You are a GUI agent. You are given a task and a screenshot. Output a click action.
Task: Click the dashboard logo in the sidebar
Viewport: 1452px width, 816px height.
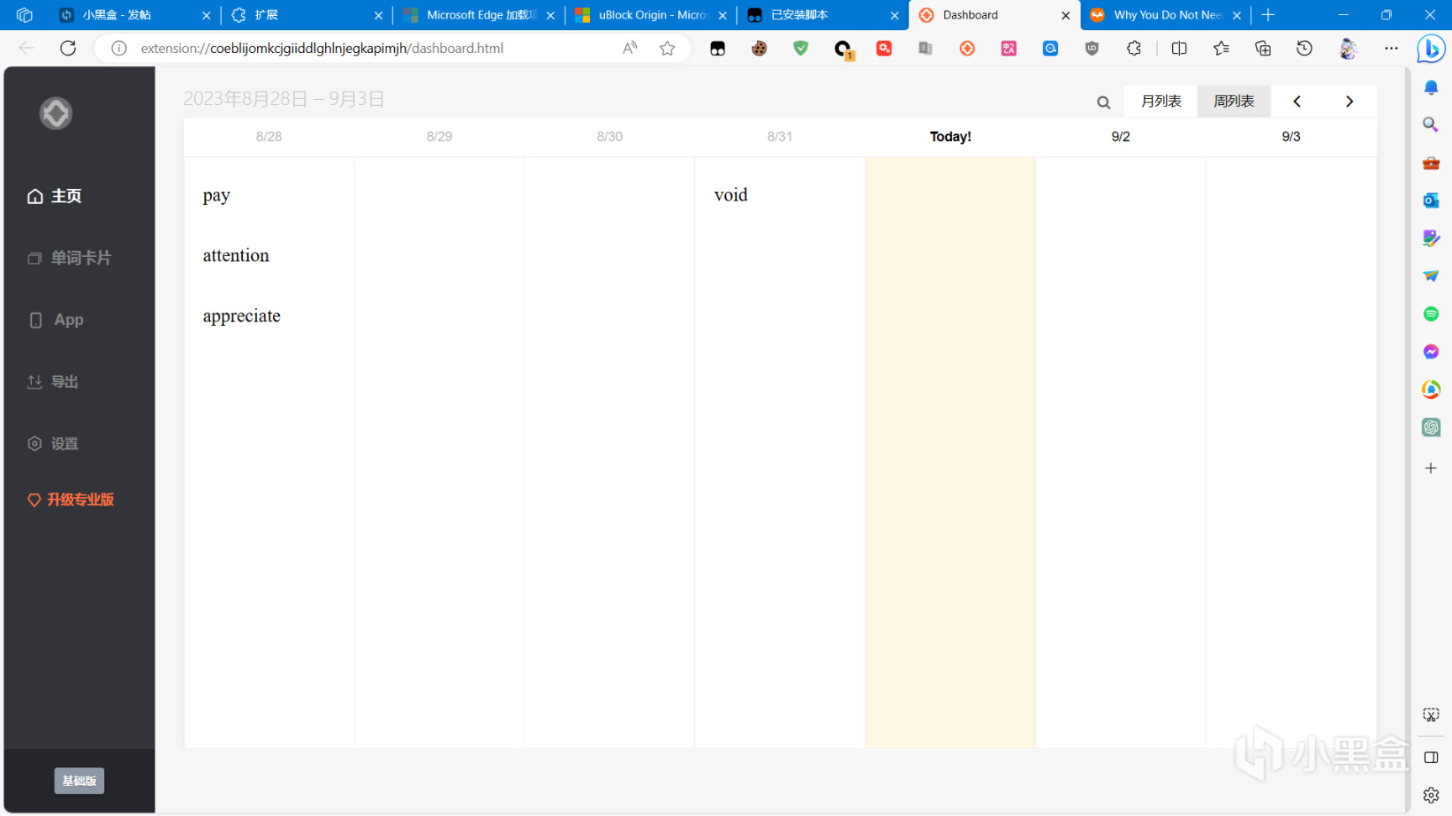click(x=55, y=113)
